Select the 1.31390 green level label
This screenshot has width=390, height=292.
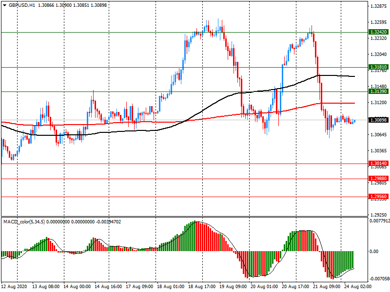379,91
